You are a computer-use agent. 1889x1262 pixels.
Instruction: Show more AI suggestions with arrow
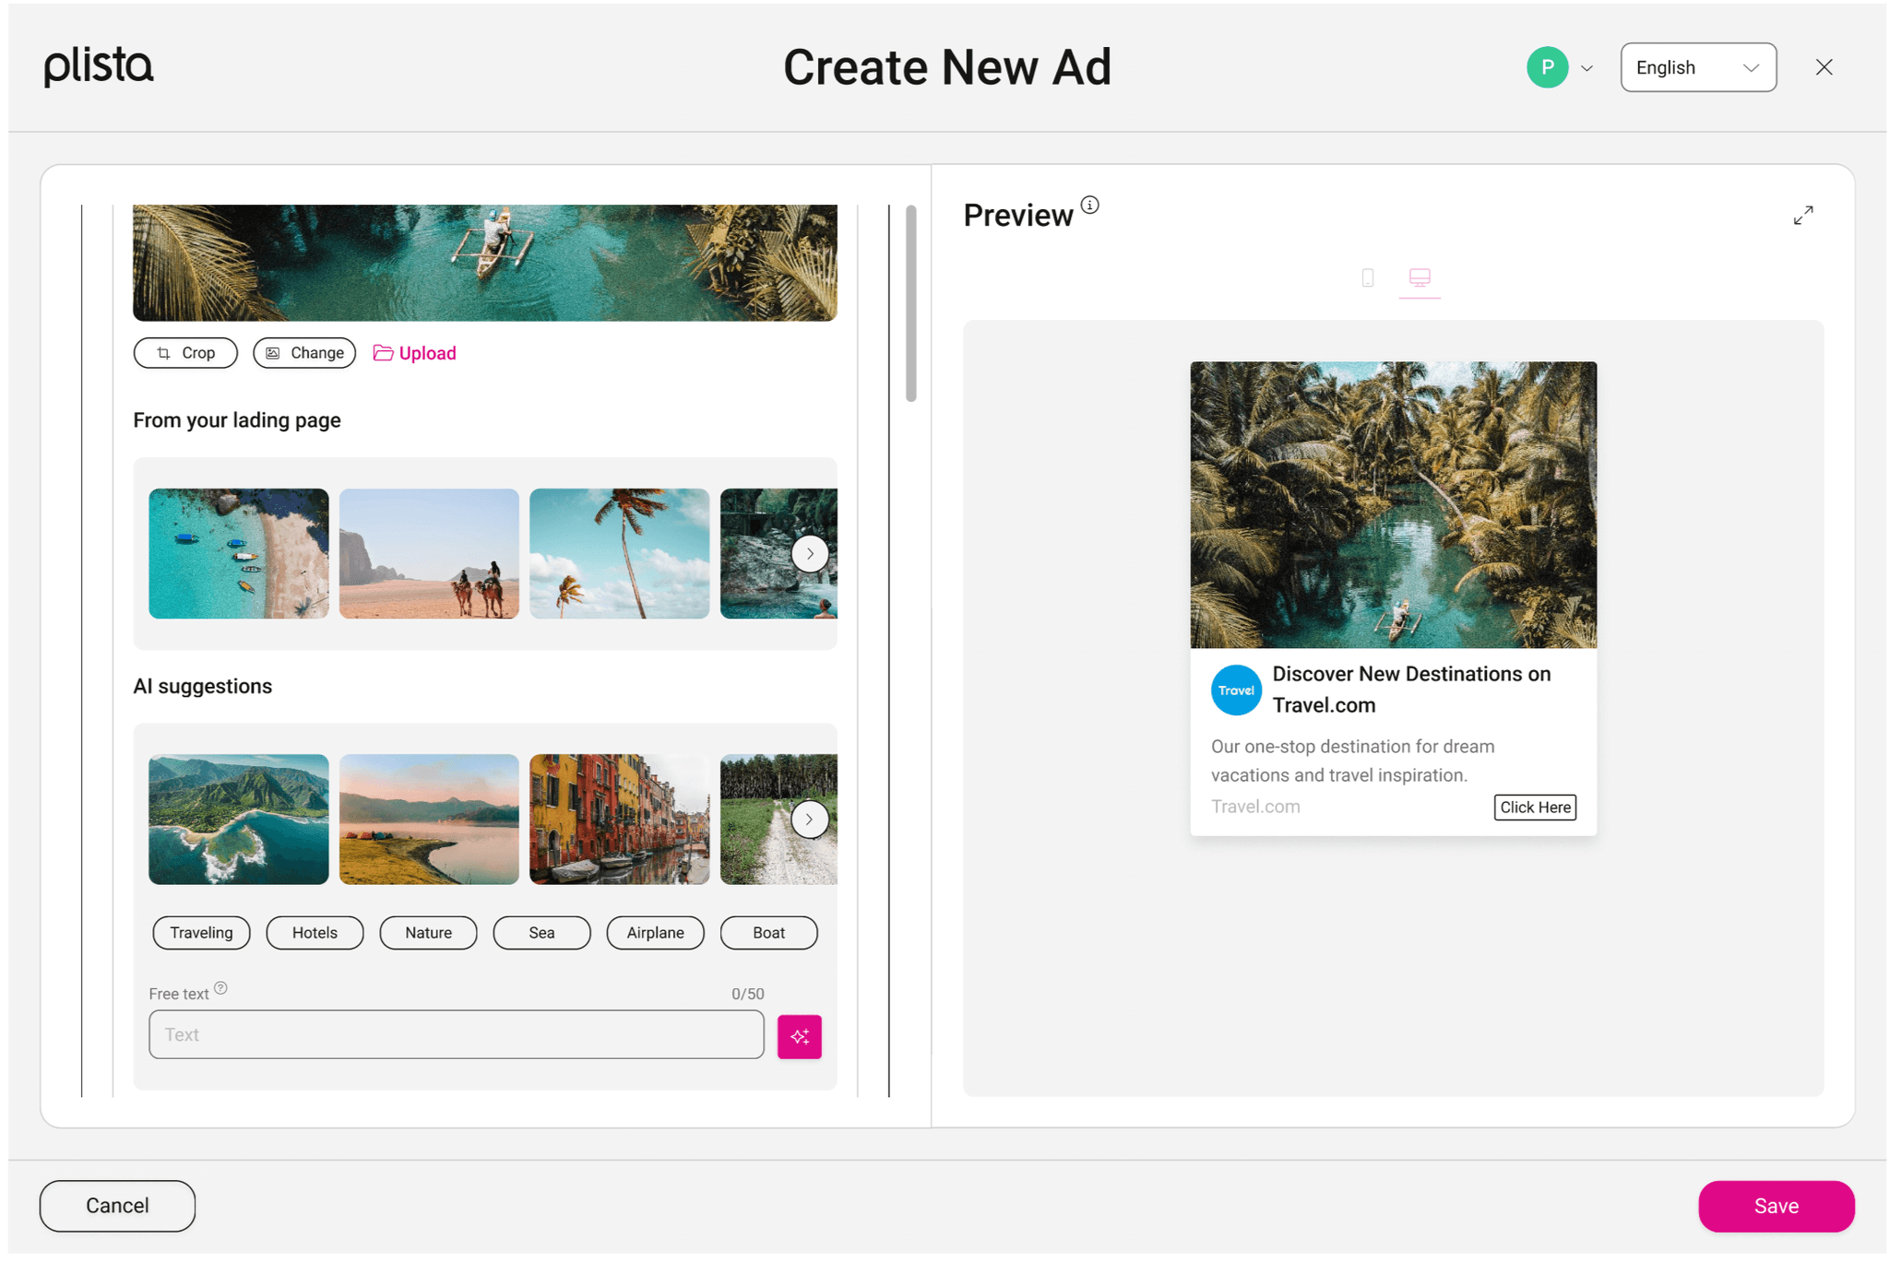click(809, 819)
